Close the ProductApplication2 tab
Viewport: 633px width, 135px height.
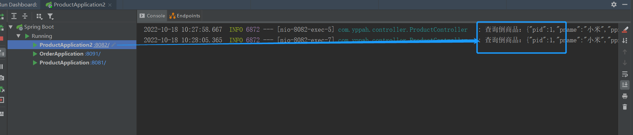pyautogui.click(x=110, y=5)
